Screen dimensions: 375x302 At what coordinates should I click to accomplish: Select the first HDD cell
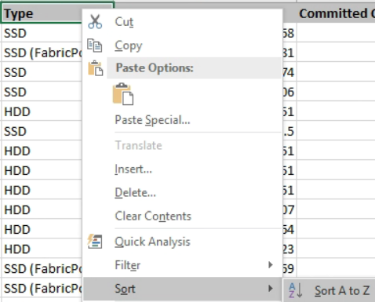[42, 111]
